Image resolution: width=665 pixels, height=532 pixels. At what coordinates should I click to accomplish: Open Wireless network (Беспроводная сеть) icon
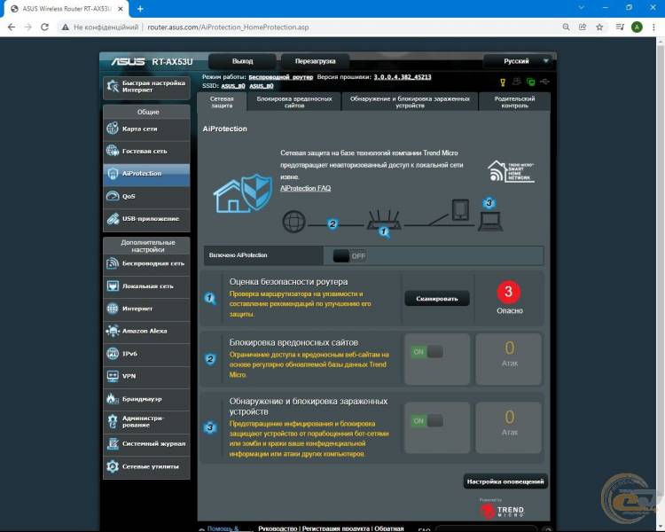[x=113, y=263]
